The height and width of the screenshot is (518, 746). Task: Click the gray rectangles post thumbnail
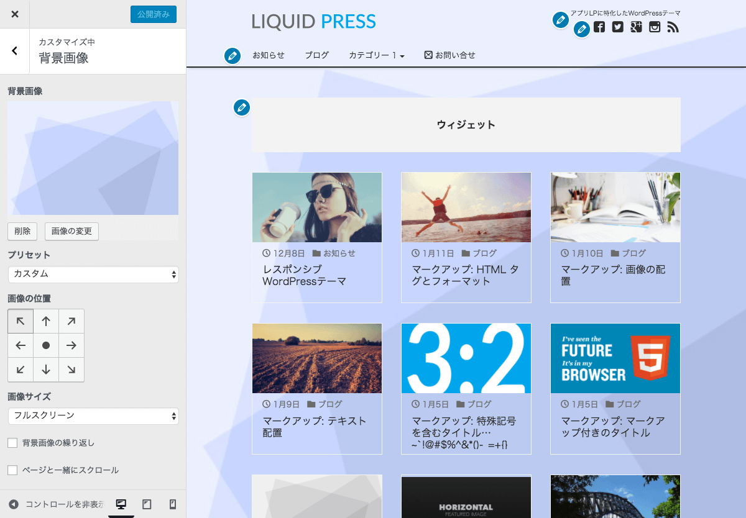click(317, 497)
